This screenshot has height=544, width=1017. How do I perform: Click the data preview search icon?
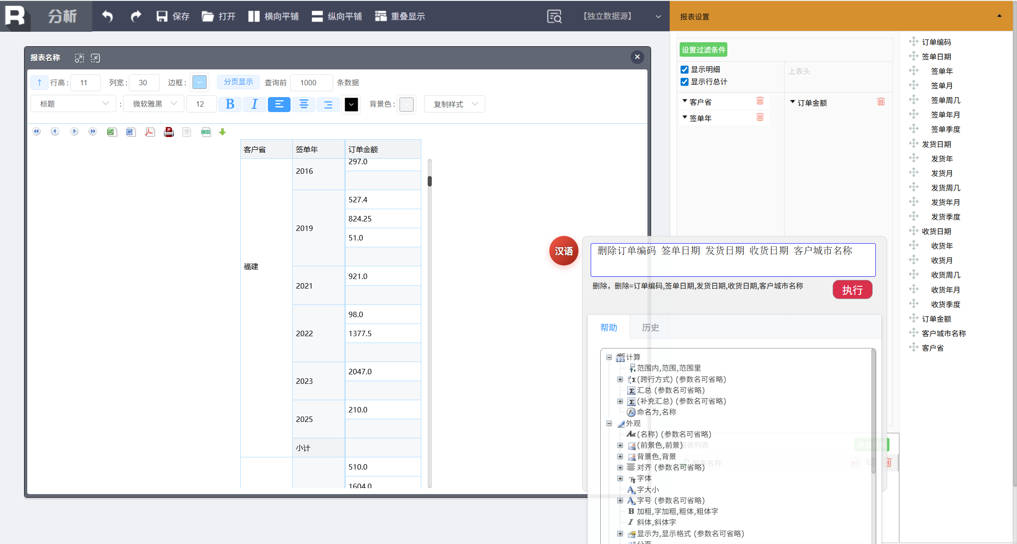tap(554, 16)
